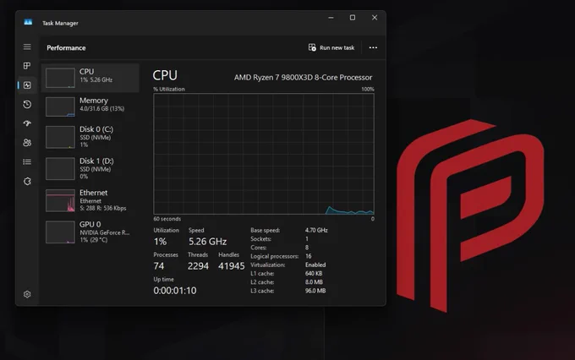Click the processes count 74

click(x=159, y=266)
